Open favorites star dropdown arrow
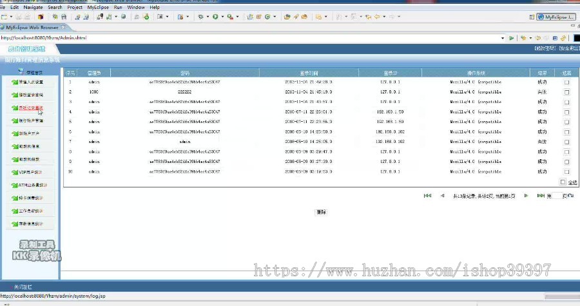This screenshot has width=580, height=306. coord(530,38)
